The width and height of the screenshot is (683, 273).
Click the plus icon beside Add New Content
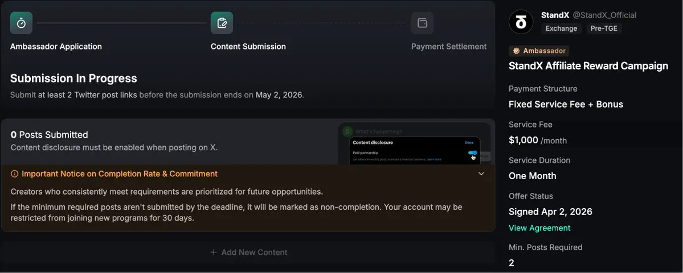213,253
